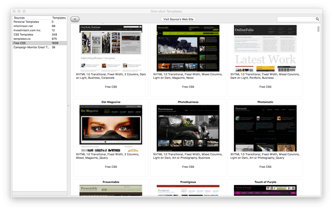Click the Ost Magazine title
The image size is (333, 210).
tap(111, 102)
